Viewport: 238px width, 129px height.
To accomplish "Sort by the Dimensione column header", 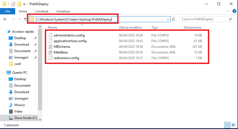I will tap(192, 28).
